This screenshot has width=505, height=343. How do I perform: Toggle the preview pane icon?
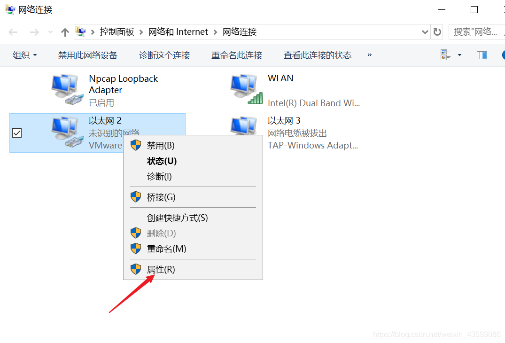(x=482, y=55)
